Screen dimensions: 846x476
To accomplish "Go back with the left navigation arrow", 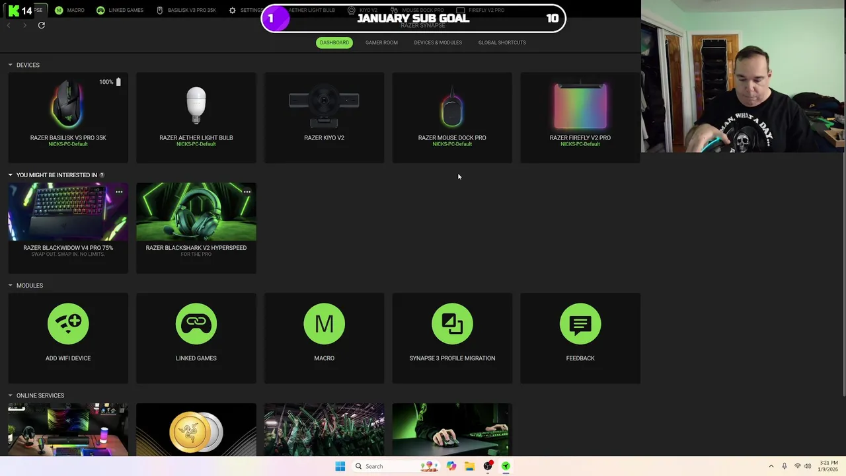I will coord(9,25).
